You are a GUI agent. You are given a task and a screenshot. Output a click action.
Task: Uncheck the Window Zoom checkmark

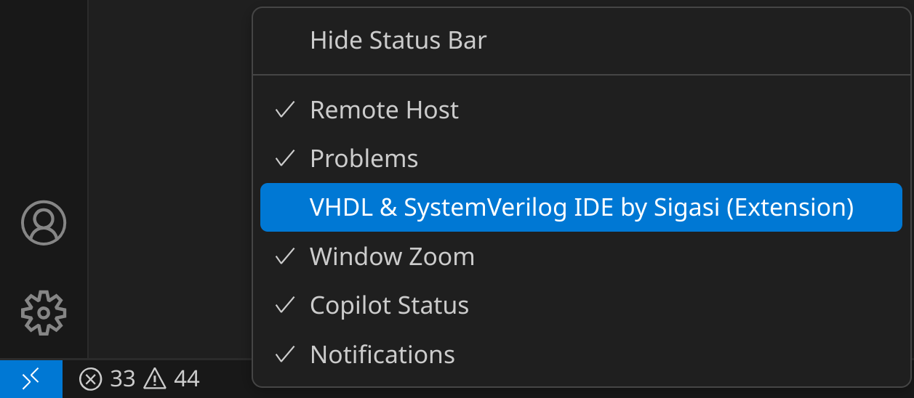[285, 256]
